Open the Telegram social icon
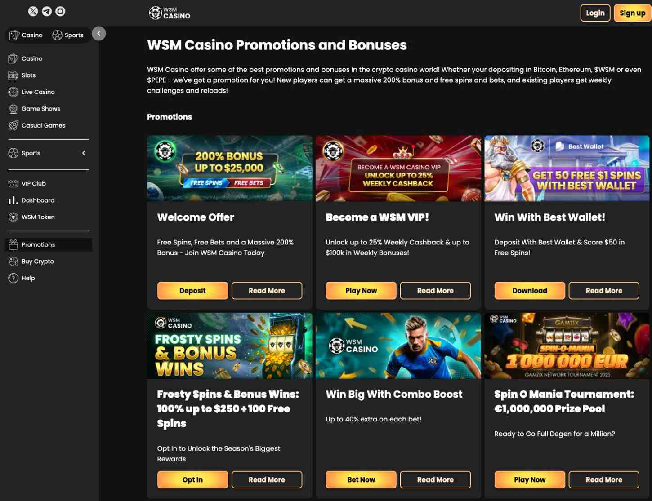 47,11
